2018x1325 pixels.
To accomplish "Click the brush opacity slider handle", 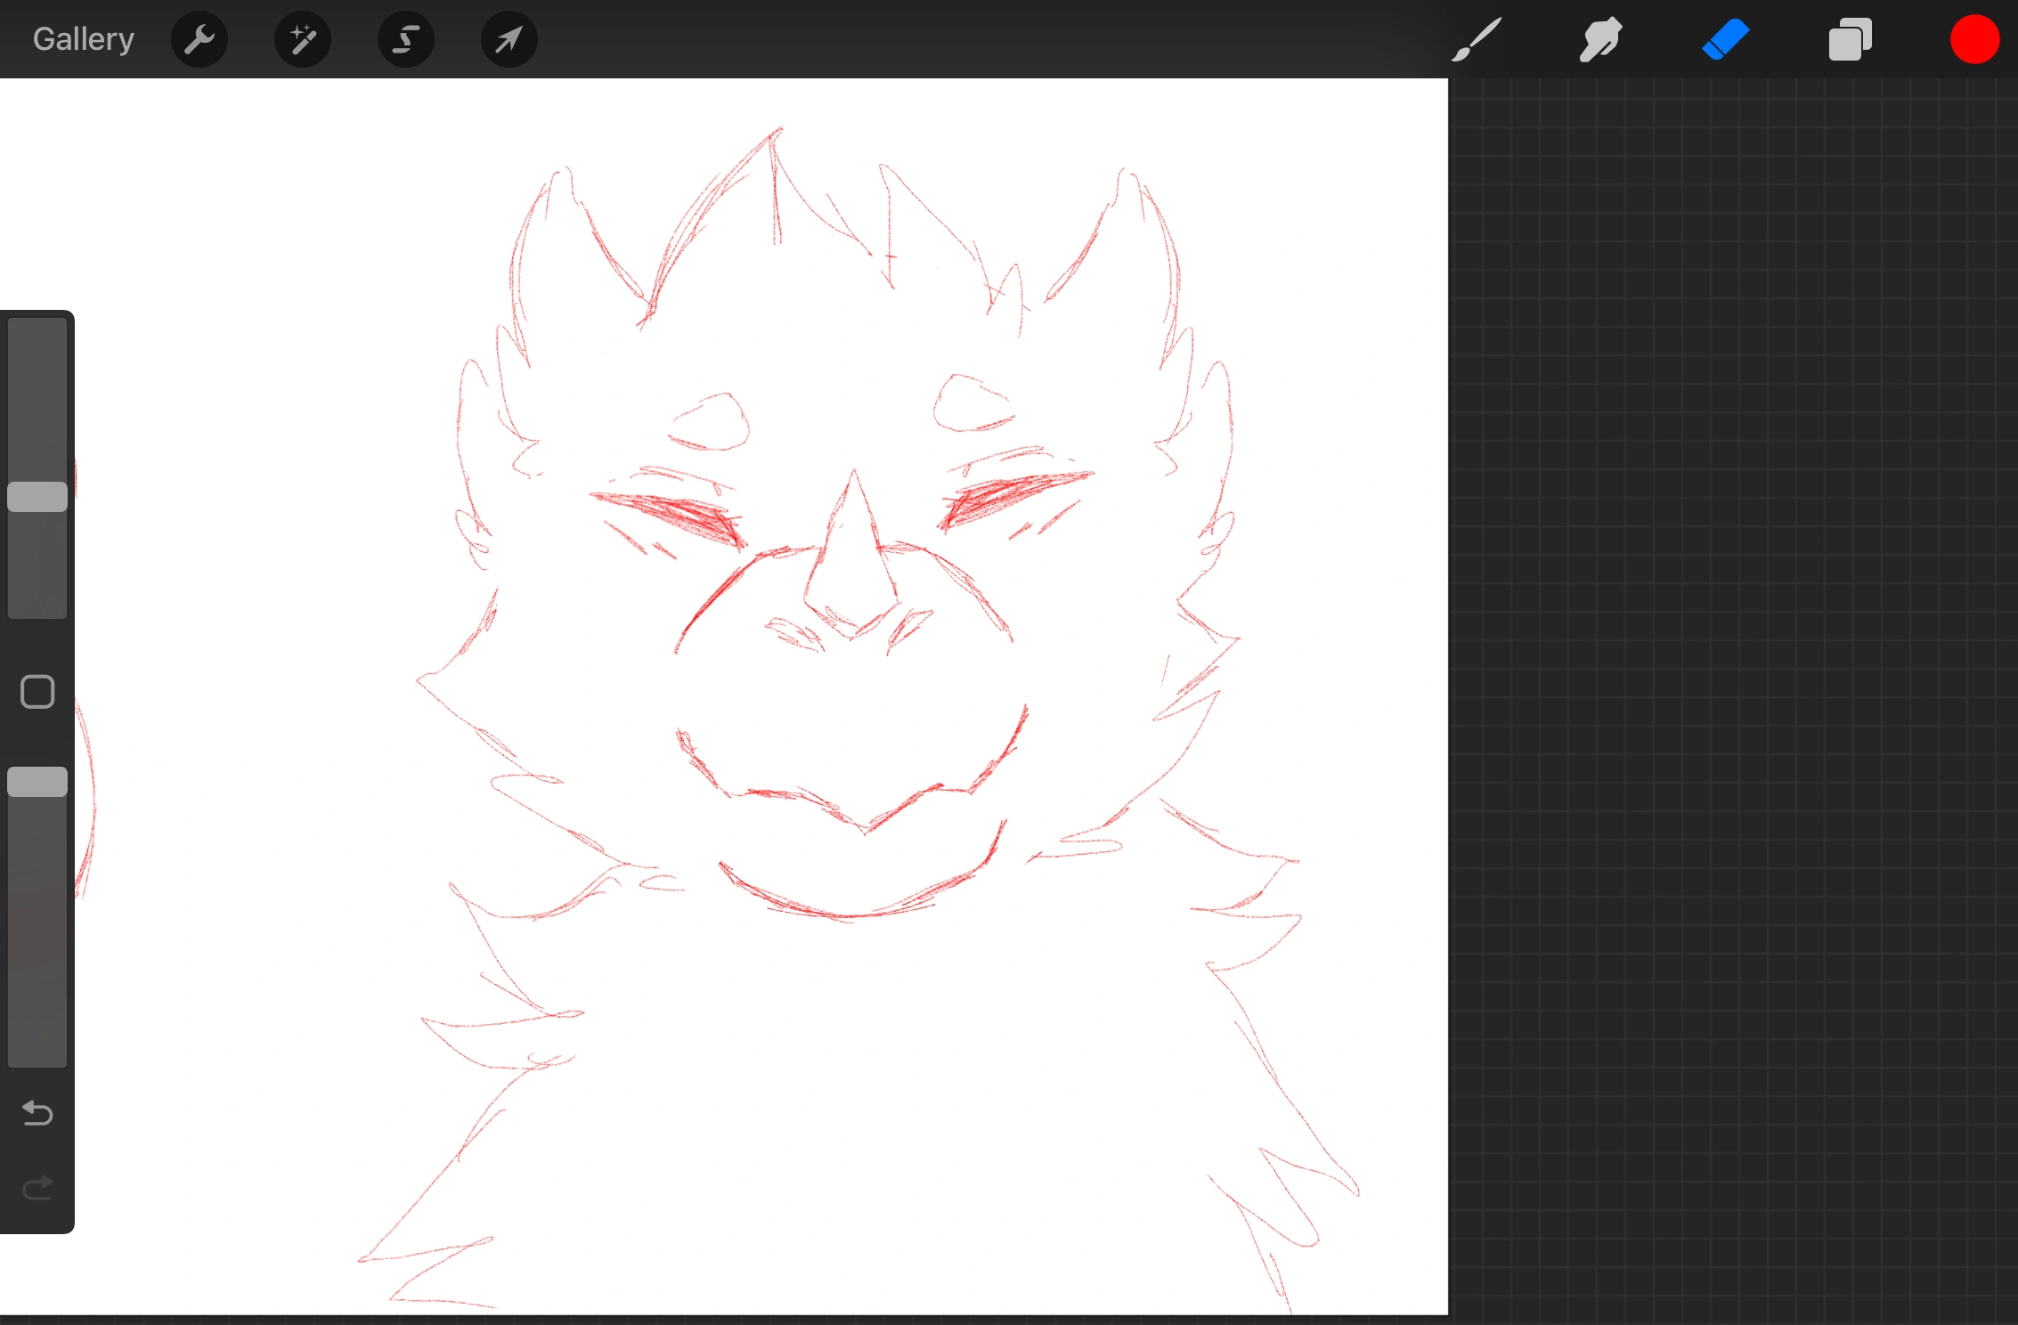I will point(37,782).
